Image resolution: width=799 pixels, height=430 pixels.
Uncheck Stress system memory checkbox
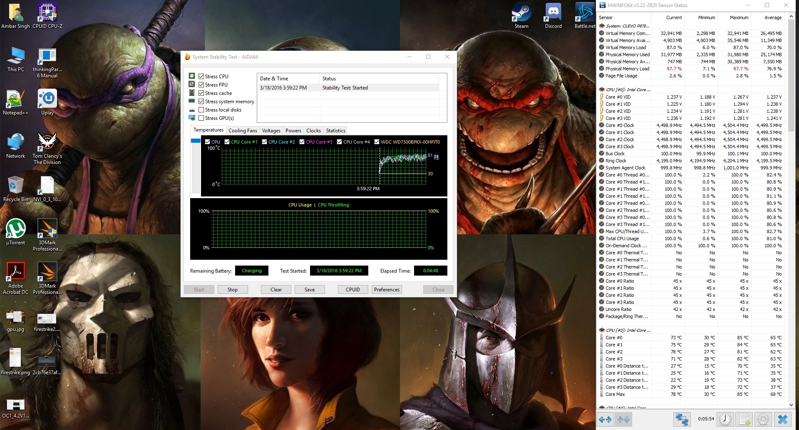[x=201, y=102]
